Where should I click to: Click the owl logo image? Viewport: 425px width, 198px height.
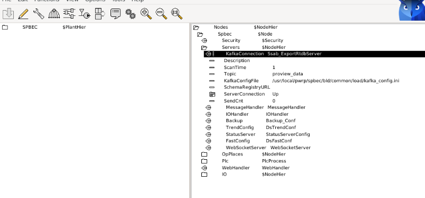pos(412,10)
